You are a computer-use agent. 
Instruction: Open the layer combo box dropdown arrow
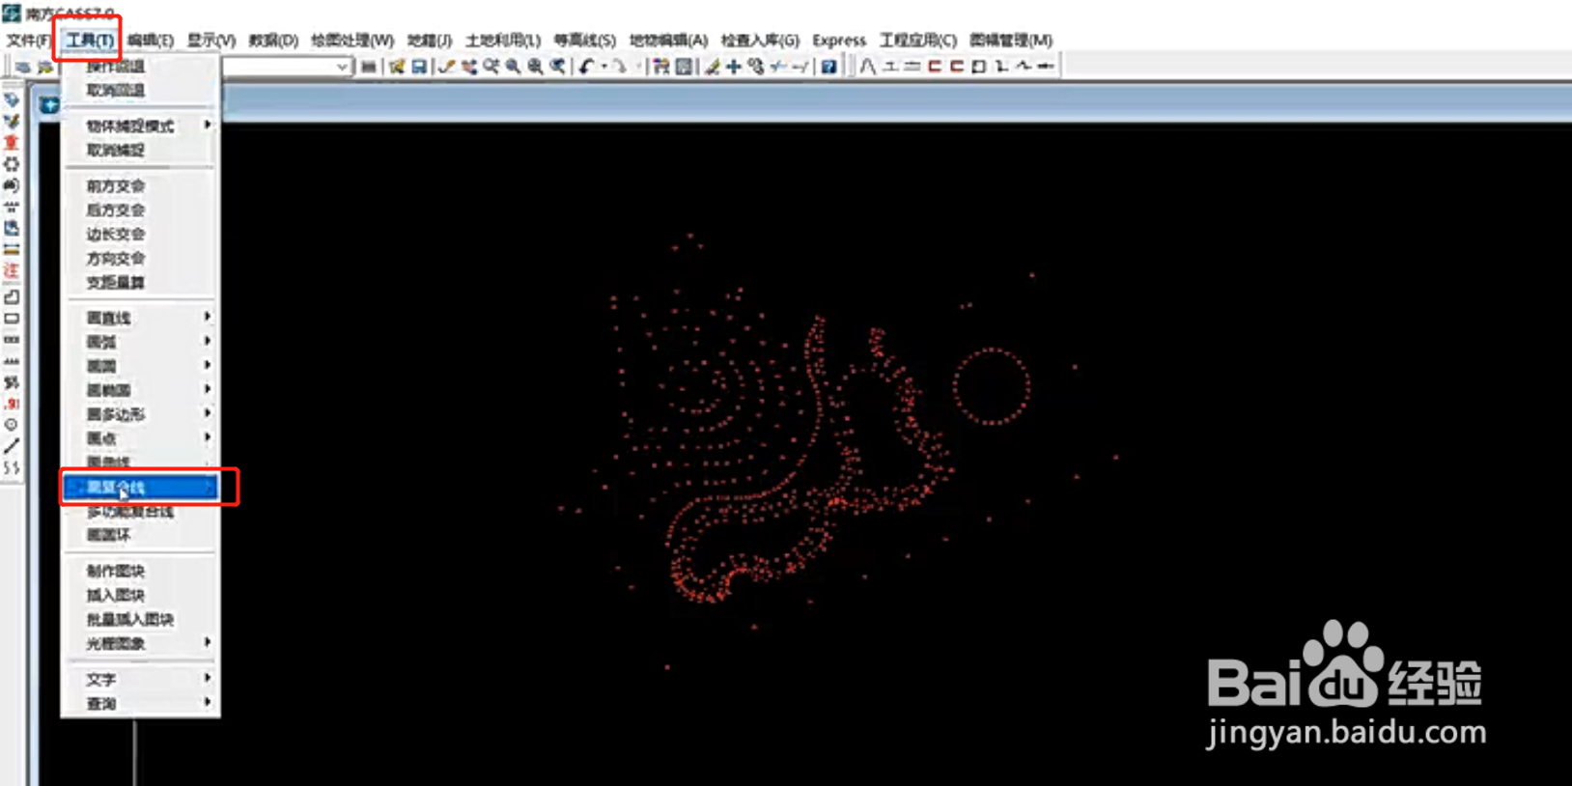[342, 67]
